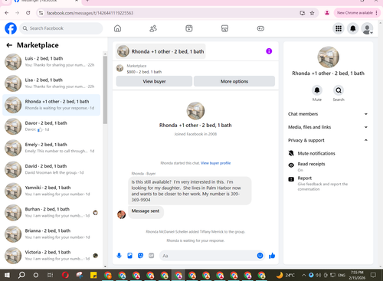
Task: Open the apps grid menu icon
Action: 339,28
